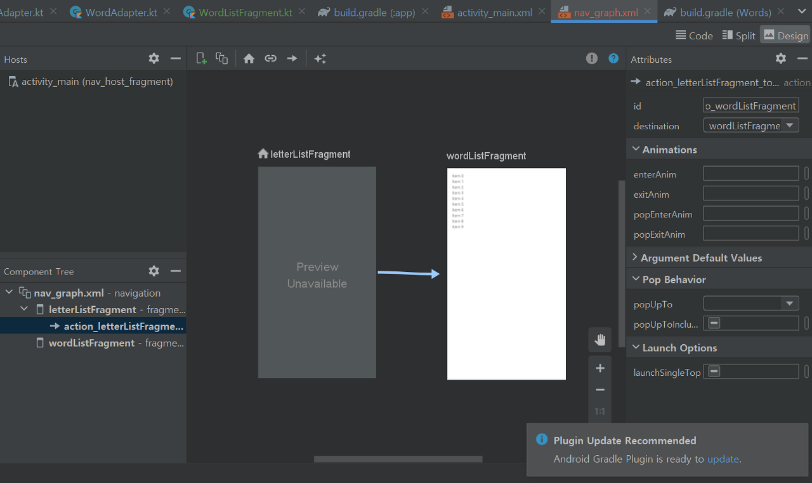The image size is (812, 483).
Task: Click the exitAnim input field
Action: (751, 194)
